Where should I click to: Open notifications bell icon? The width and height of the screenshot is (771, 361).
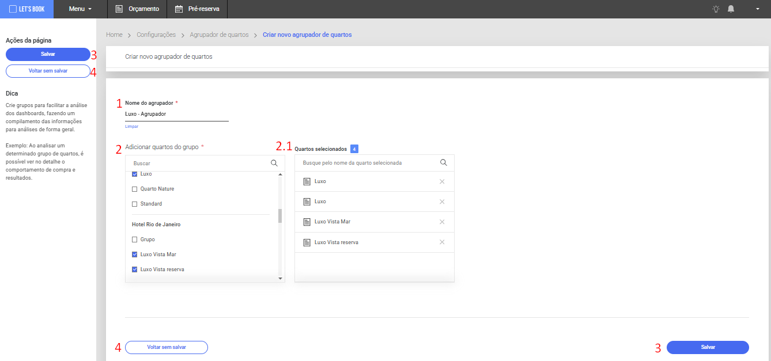pyautogui.click(x=731, y=9)
